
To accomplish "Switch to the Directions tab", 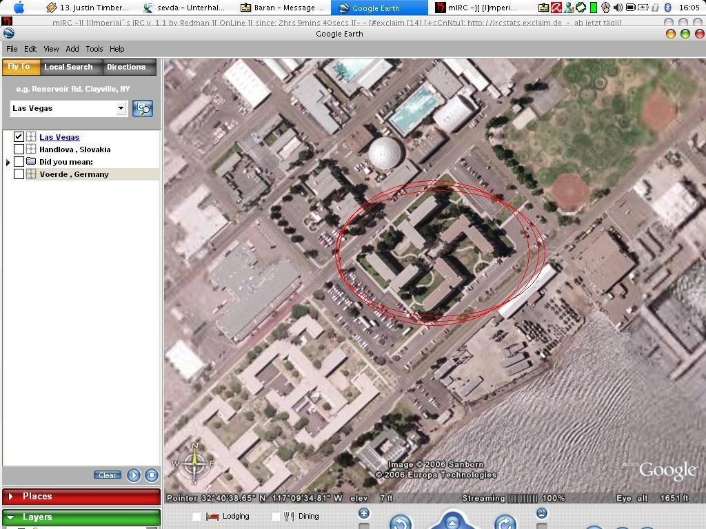I will 129,67.
